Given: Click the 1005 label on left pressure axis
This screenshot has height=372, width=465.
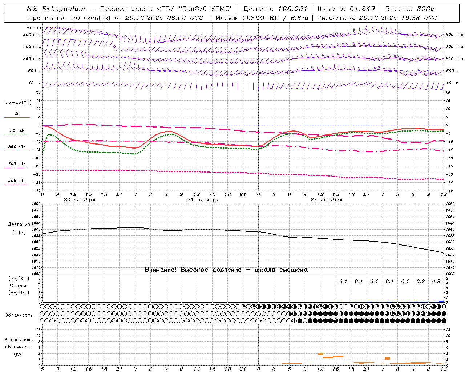Looking at the screenshot, I should point(37,274).
